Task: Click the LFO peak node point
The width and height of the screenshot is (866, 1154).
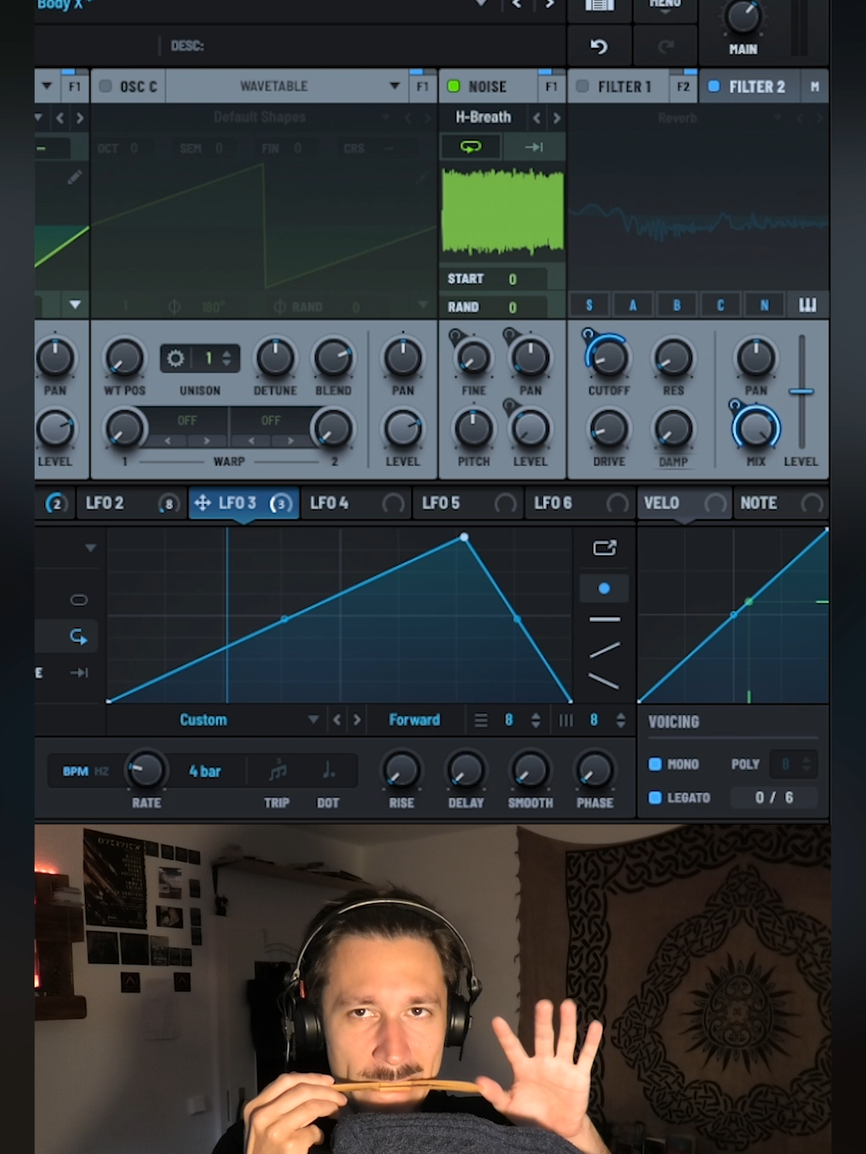Action: click(464, 537)
